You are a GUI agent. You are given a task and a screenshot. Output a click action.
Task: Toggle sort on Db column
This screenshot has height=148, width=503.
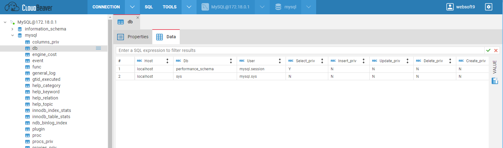point(231,61)
